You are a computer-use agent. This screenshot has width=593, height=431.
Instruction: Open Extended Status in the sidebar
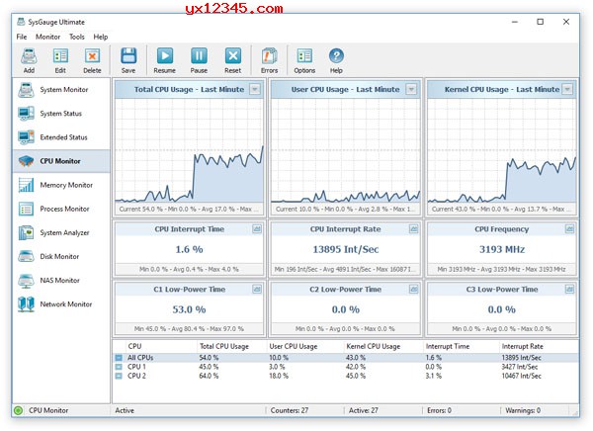click(x=61, y=137)
